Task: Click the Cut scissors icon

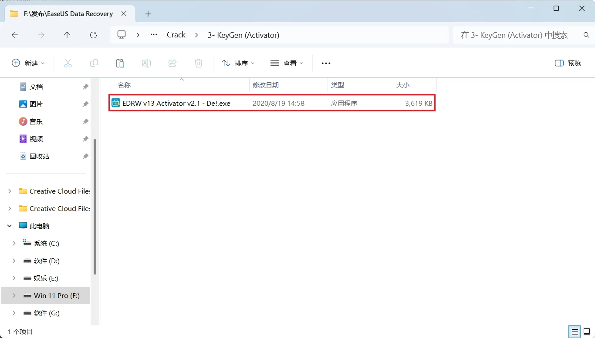Action: tap(68, 63)
